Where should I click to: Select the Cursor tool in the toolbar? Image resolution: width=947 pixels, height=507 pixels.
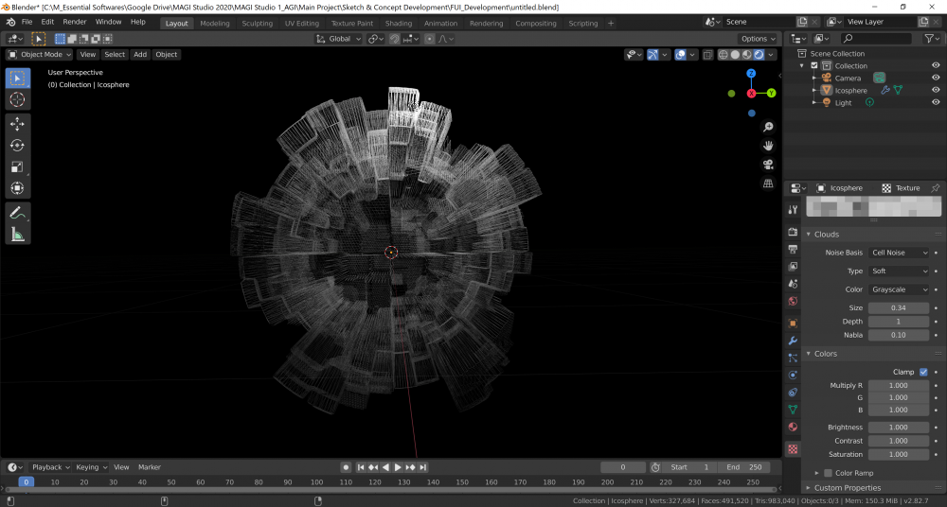(x=17, y=99)
